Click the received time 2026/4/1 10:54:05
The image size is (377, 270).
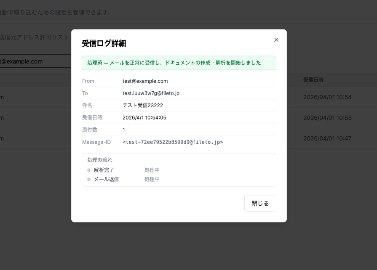[x=144, y=118]
